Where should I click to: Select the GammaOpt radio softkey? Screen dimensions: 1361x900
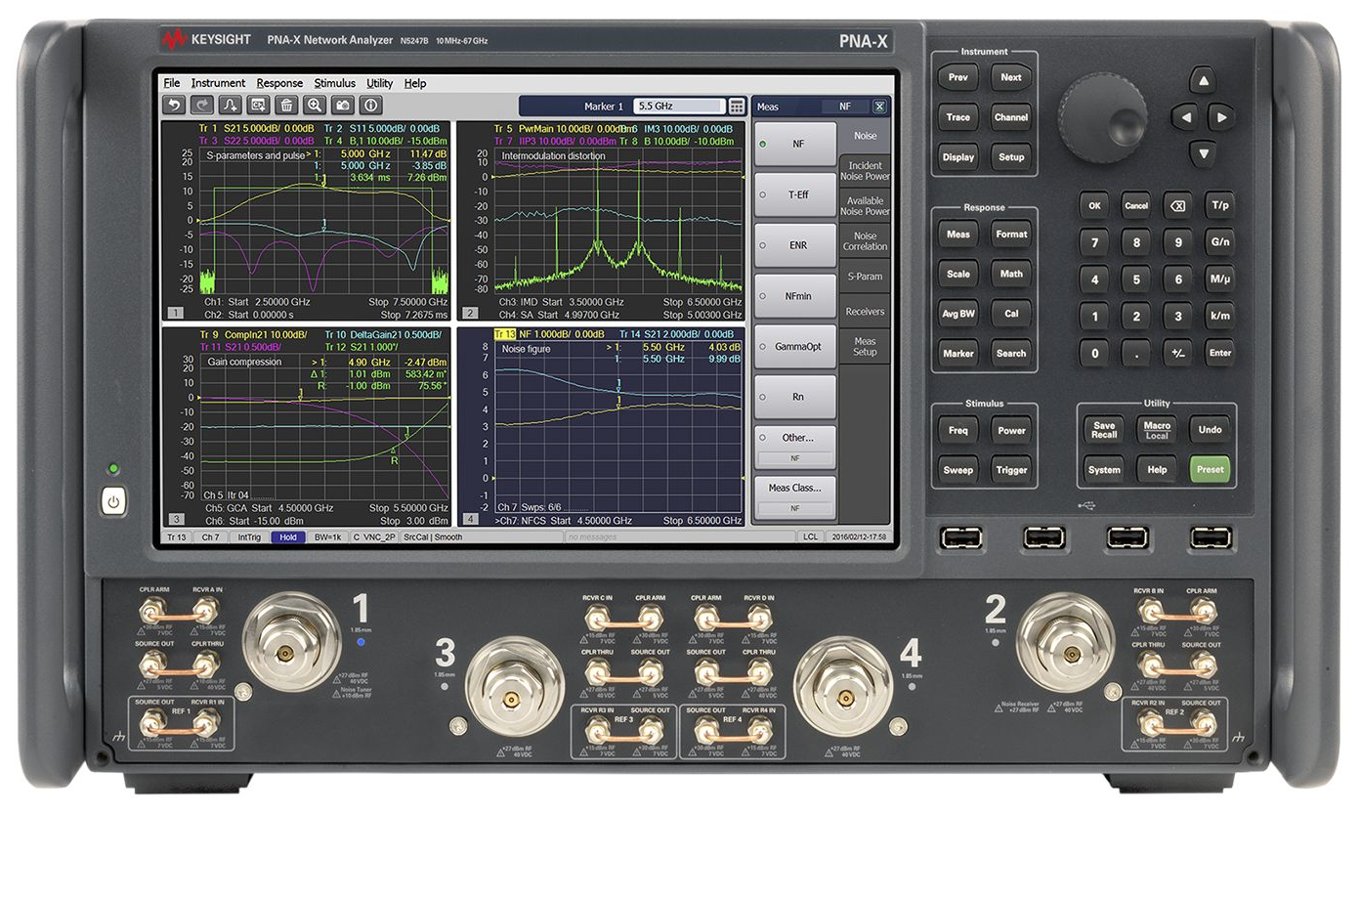point(794,347)
